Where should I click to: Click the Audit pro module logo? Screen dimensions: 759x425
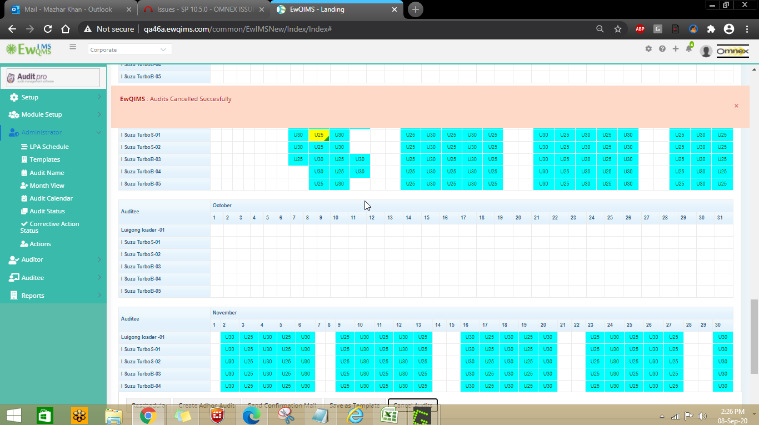53,78
